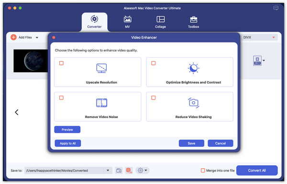Click the orange plus Add Files icon
Viewport: 287px width, 184px height.
(13, 37)
